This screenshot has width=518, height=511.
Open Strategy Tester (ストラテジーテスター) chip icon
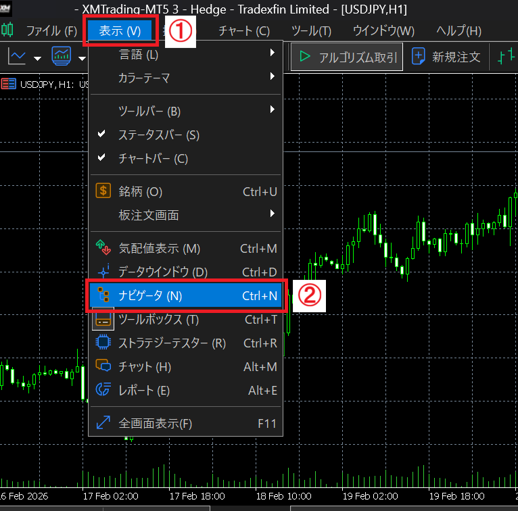(103, 343)
